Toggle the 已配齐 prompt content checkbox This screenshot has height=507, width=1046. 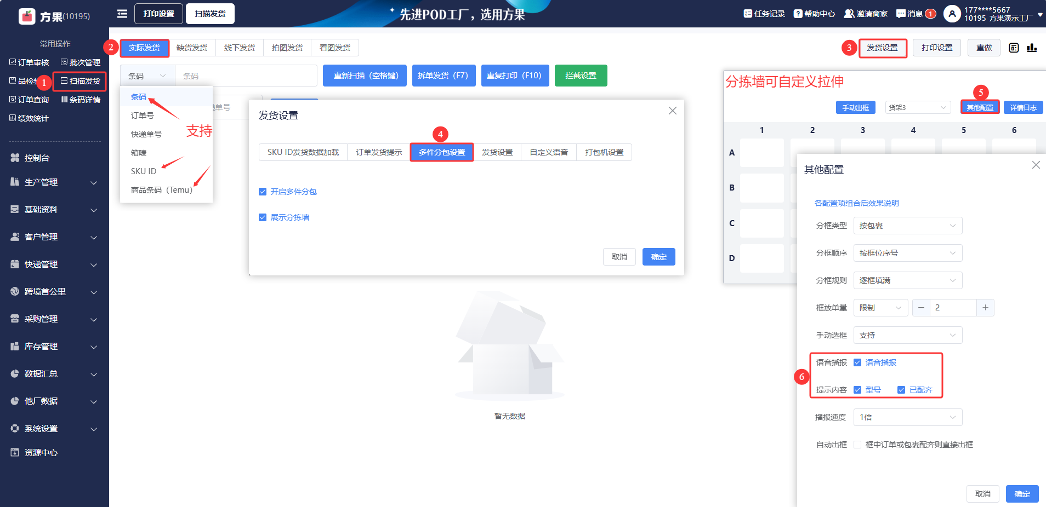point(901,390)
